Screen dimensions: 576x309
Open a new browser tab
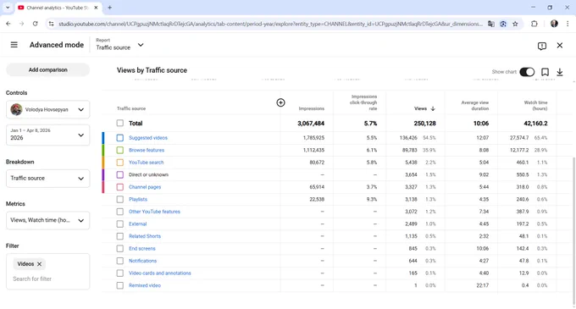[109, 8]
